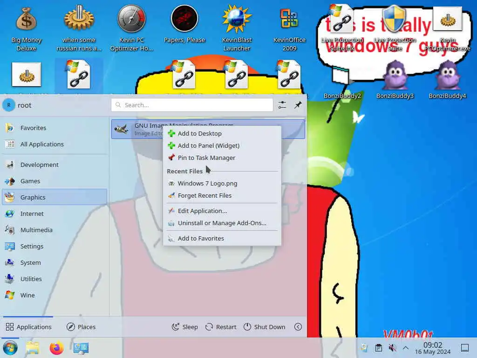Open Wine category
This screenshot has width=477, height=358.
[x=55, y=295]
